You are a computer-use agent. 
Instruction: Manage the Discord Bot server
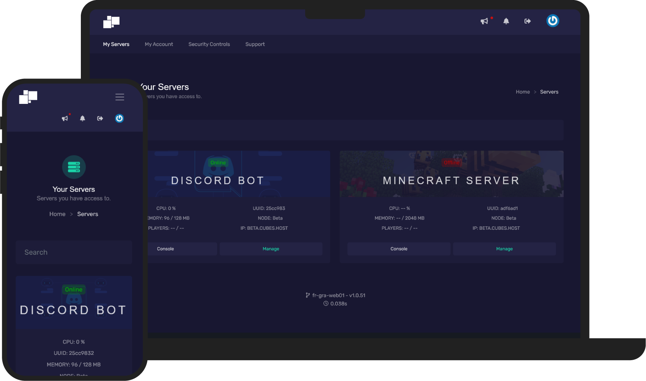coord(271,249)
